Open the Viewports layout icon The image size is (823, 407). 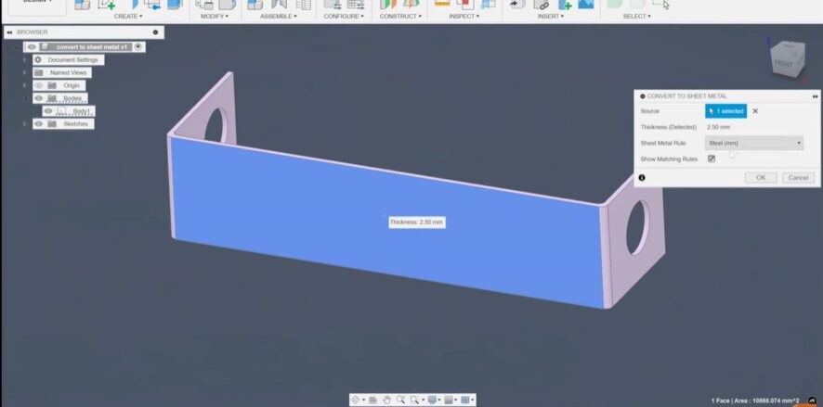click(465, 400)
